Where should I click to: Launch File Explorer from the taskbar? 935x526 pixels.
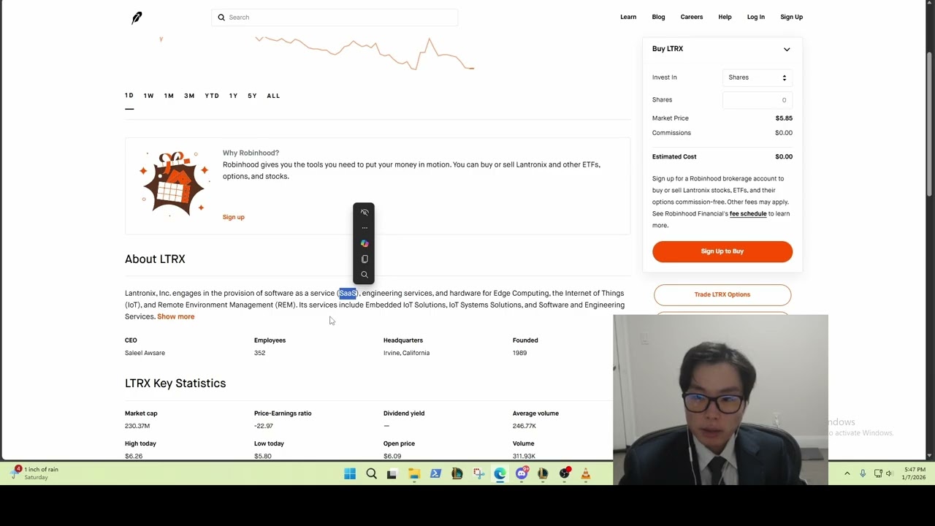414,474
